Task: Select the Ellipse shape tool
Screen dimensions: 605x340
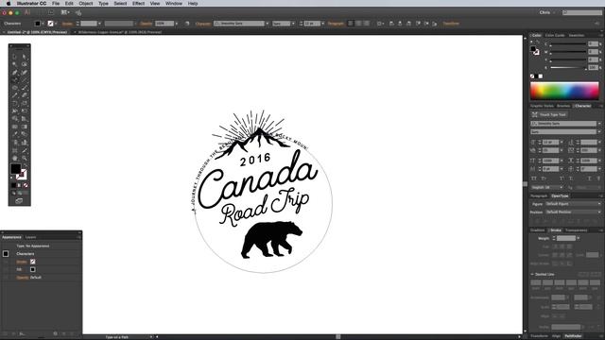Action: click(15, 88)
